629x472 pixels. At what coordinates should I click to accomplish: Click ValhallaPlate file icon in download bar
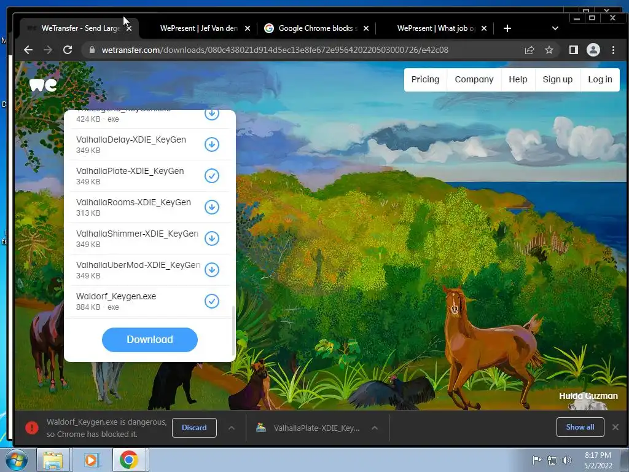[261, 428]
